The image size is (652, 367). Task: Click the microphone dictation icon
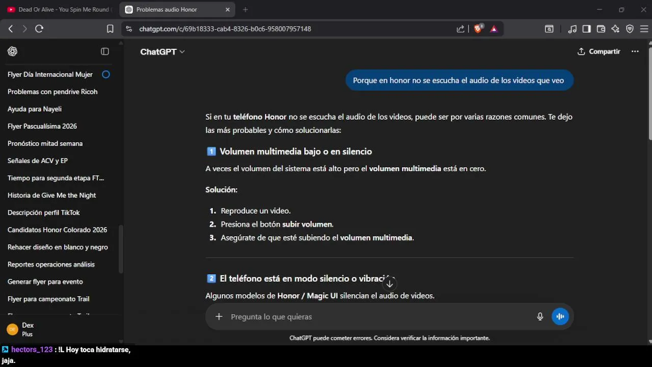(x=540, y=317)
